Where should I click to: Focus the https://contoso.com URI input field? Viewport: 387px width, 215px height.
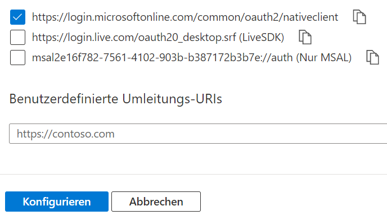coord(198,134)
